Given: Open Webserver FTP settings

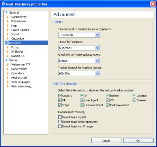Looking at the screenshot, I should (x=21, y=64).
